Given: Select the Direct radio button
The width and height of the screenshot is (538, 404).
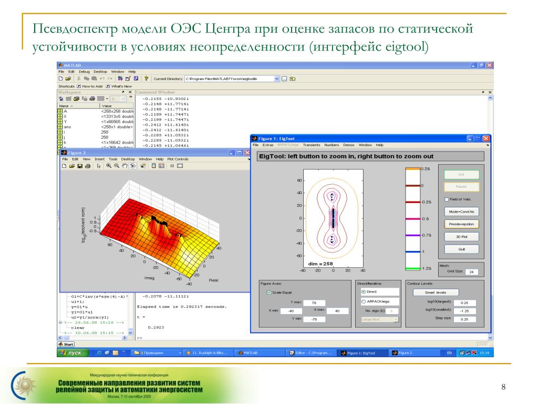Looking at the screenshot, I should pos(364,291).
